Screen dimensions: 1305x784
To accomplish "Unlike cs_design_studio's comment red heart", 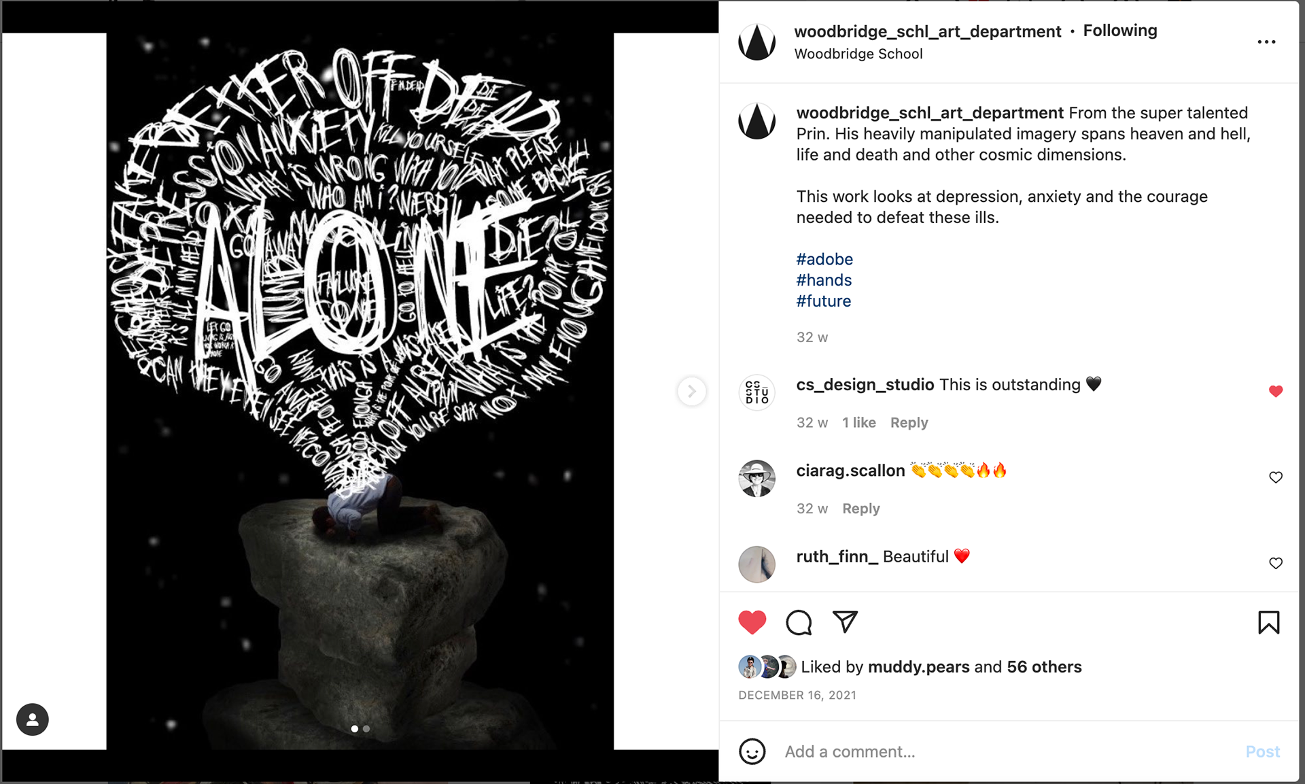I will [x=1276, y=391].
